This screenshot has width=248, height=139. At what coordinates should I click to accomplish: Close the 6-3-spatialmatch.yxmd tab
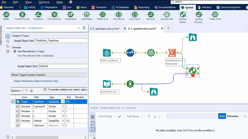(x=162, y=28)
